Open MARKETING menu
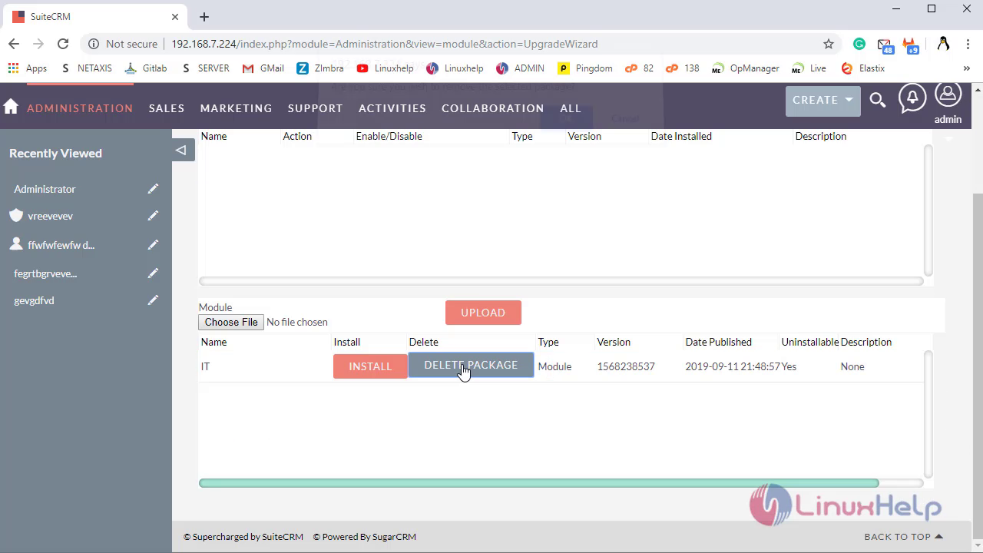The width and height of the screenshot is (983, 553). [x=236, y=108]
